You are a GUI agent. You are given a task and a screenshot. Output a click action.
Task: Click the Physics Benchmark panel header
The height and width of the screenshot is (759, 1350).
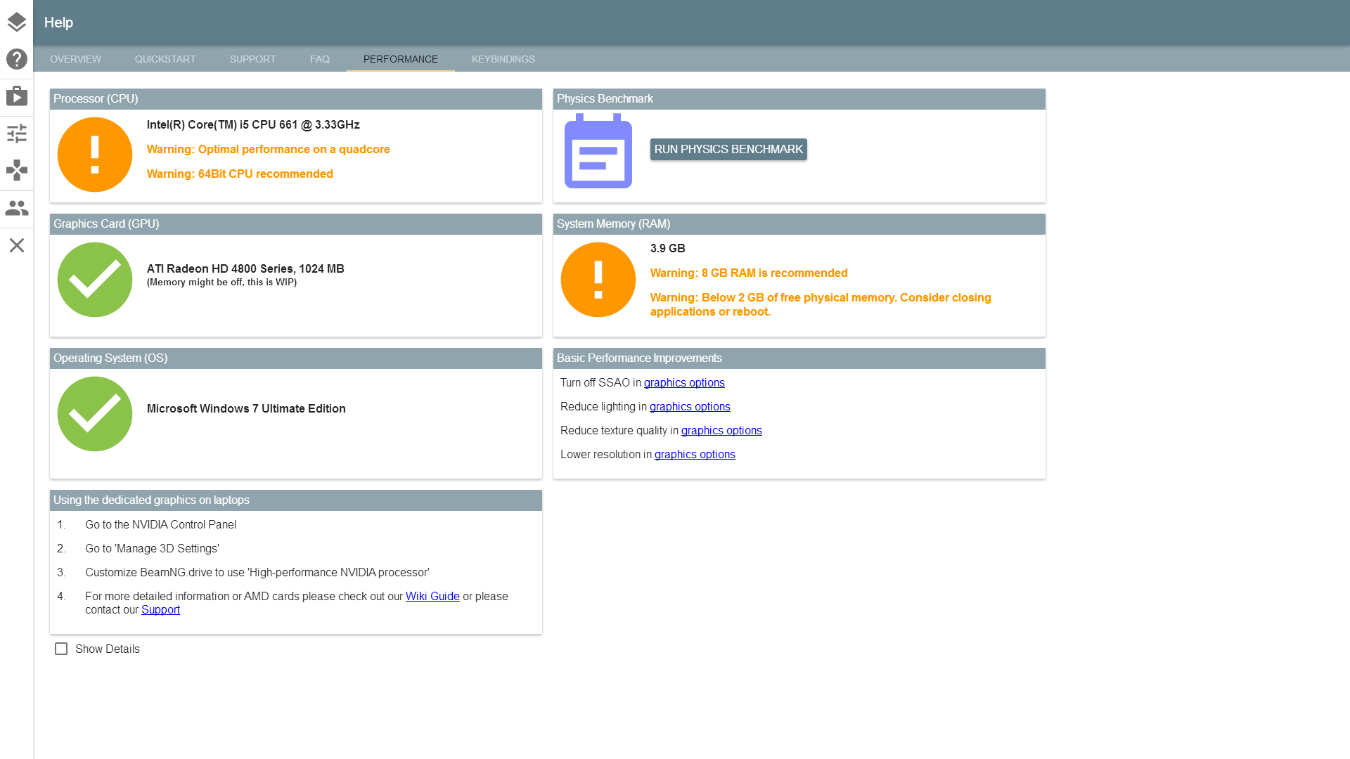tap(799, 99)
